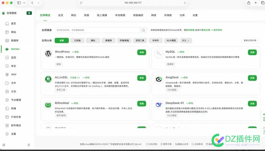Open the 节点管理 node management item
Viewport: 265px width, 151px height.
coord(16,100)
